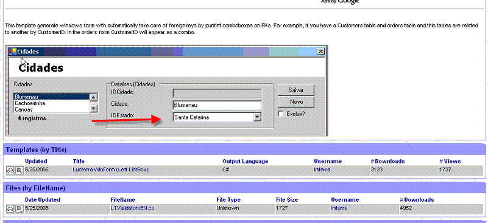Screen dimensions: 488x223
Task: Sort templates by the # Views header
Action: tap(450, 161)
